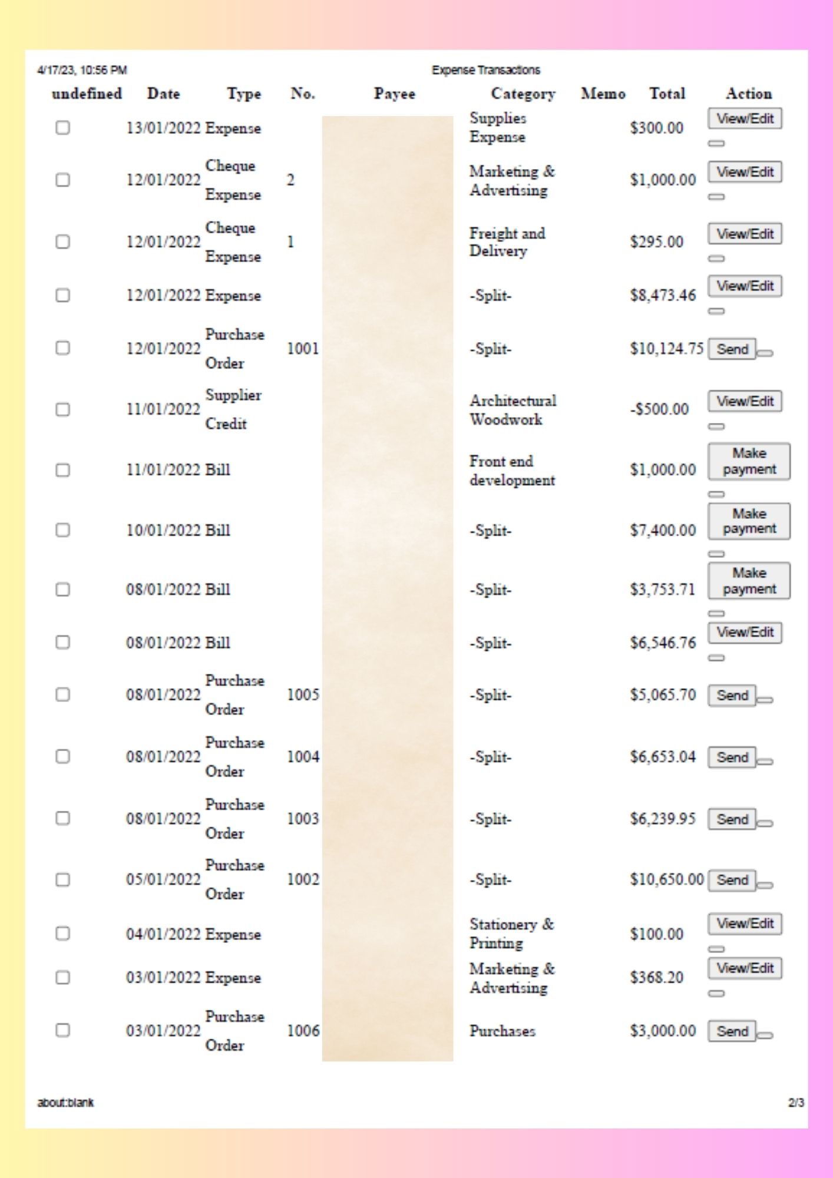Viewport: 833px width, 1178px height.
Task: Select the checkbox for purchase order 1001
Action: coord(62,348)
